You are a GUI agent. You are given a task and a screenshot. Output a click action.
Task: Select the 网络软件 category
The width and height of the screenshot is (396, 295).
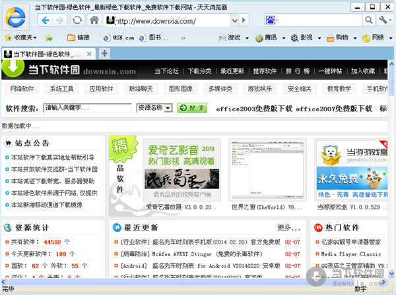coord(22,89)
